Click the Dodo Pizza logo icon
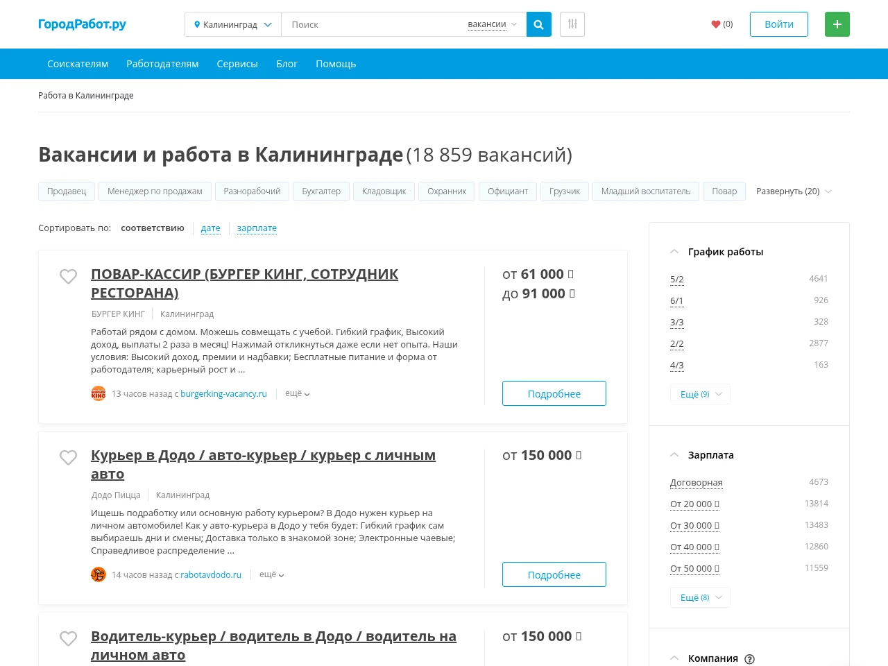Viewport: 888px width, 666px height. pyautogui.click(x=99, y=574)
